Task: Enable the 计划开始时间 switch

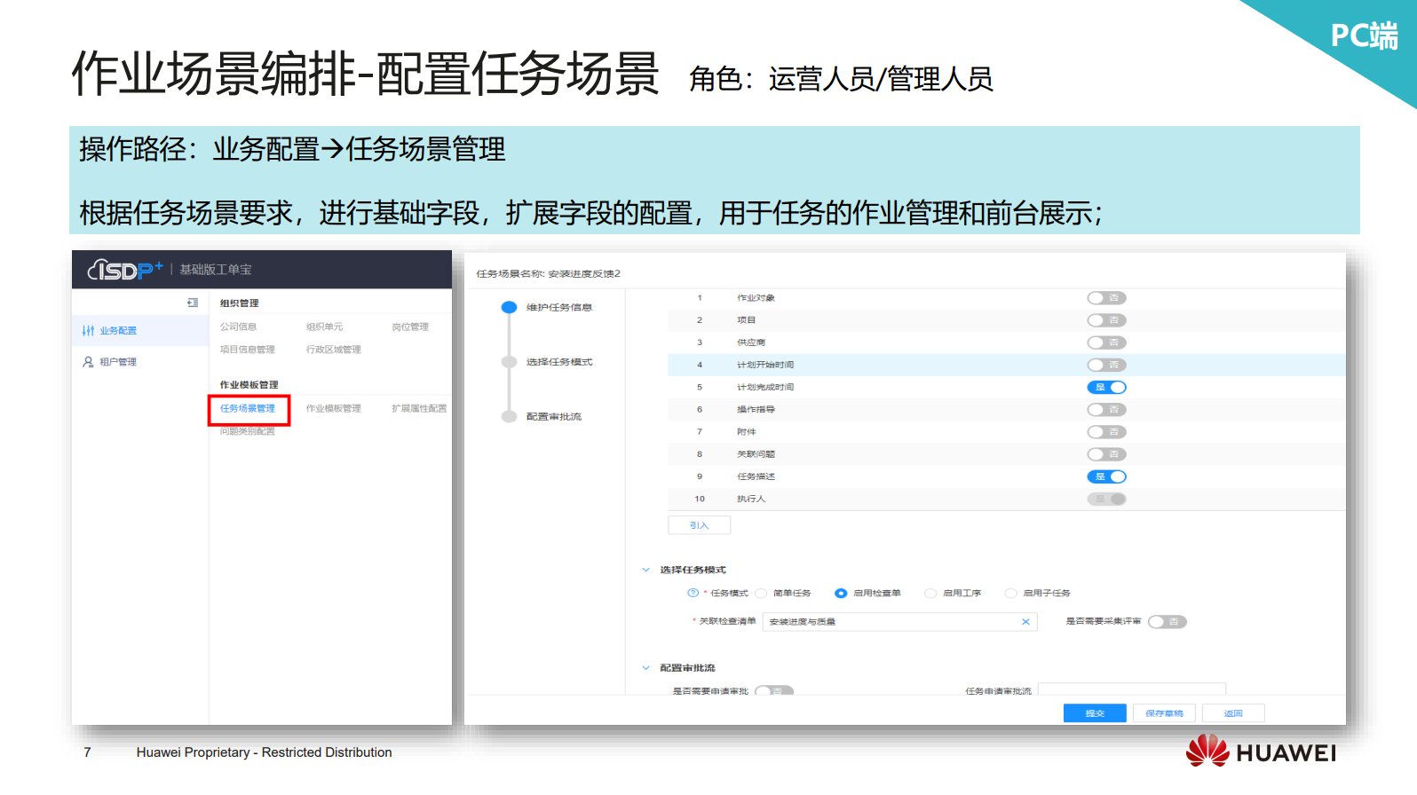Action: pos(1107,365)
